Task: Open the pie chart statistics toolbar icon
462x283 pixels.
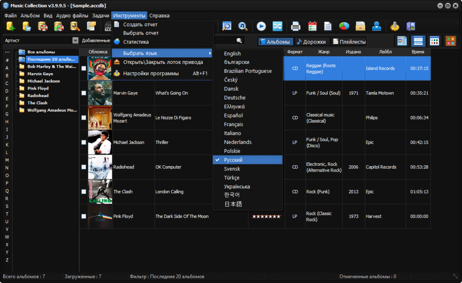Action: (x=344, y=26)
